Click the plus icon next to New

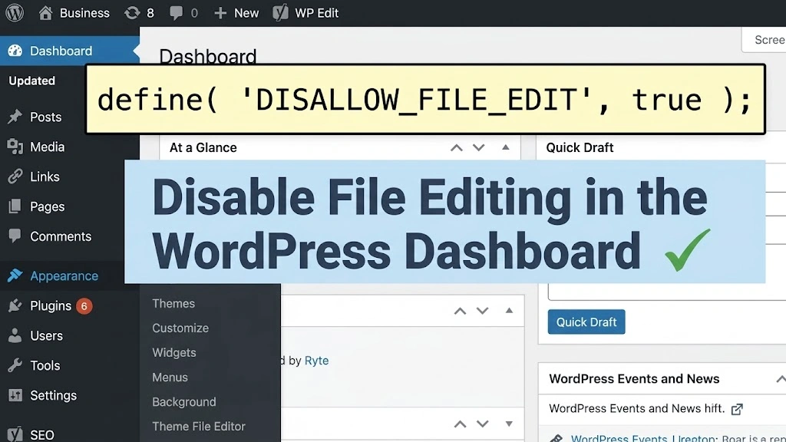(x=220, y=13)
